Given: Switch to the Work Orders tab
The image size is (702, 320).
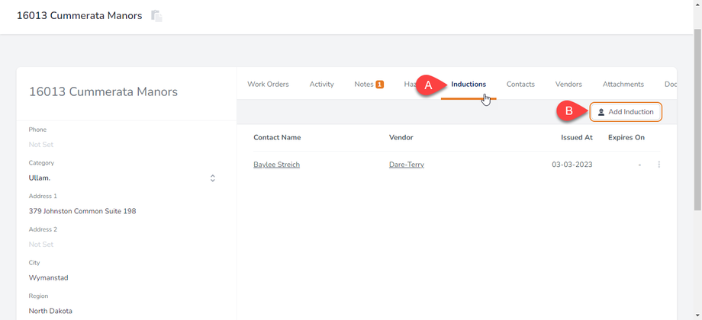Looking at the screenshot, I should click(x=268, y=85).
